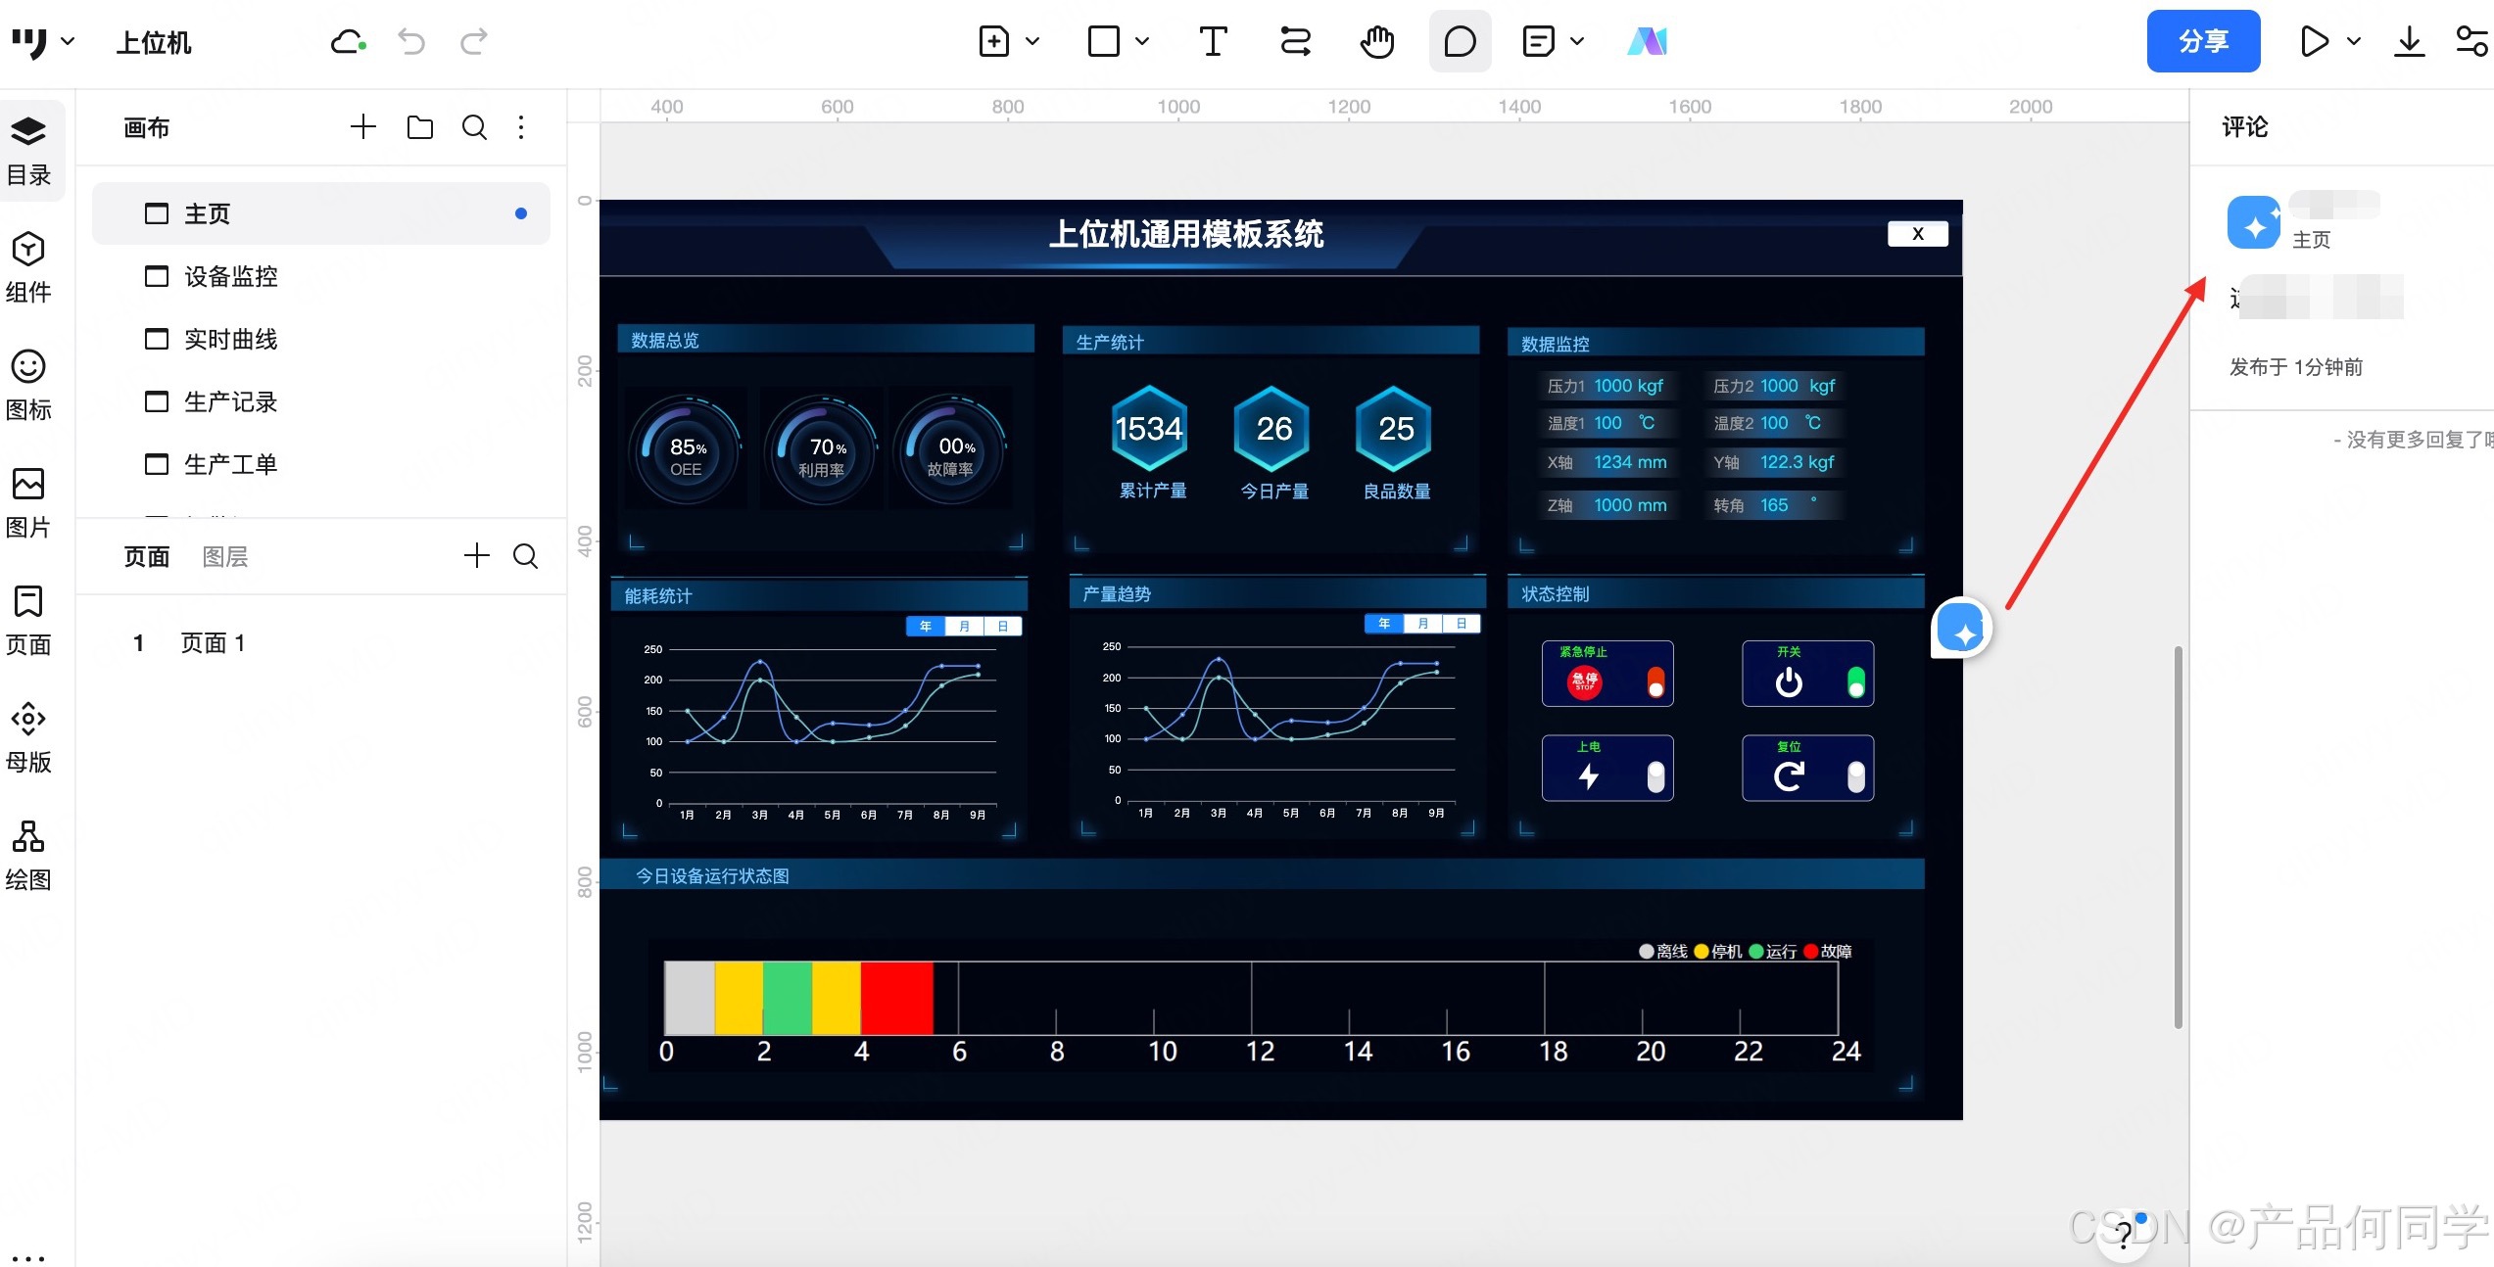
Task: Click the cloud sync status icon
Action: click(x=348, y=42)
